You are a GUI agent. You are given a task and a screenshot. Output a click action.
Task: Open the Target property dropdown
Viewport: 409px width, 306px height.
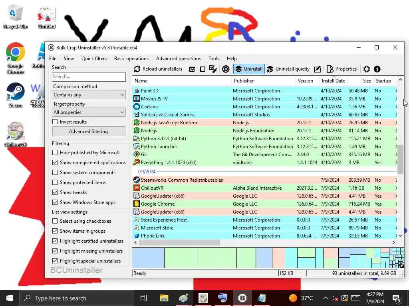(x=89, y=112)
